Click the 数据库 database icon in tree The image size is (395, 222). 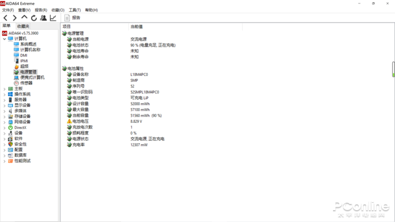click(10, 156)
